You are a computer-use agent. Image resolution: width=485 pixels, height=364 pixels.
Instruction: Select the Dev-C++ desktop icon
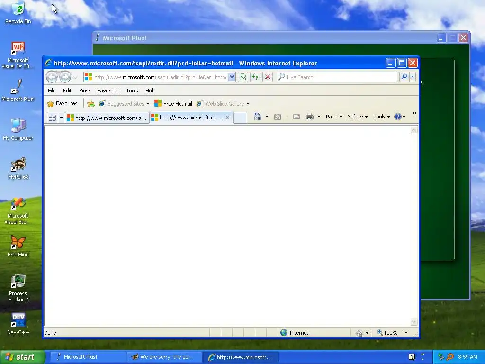(x=18, y=324)
